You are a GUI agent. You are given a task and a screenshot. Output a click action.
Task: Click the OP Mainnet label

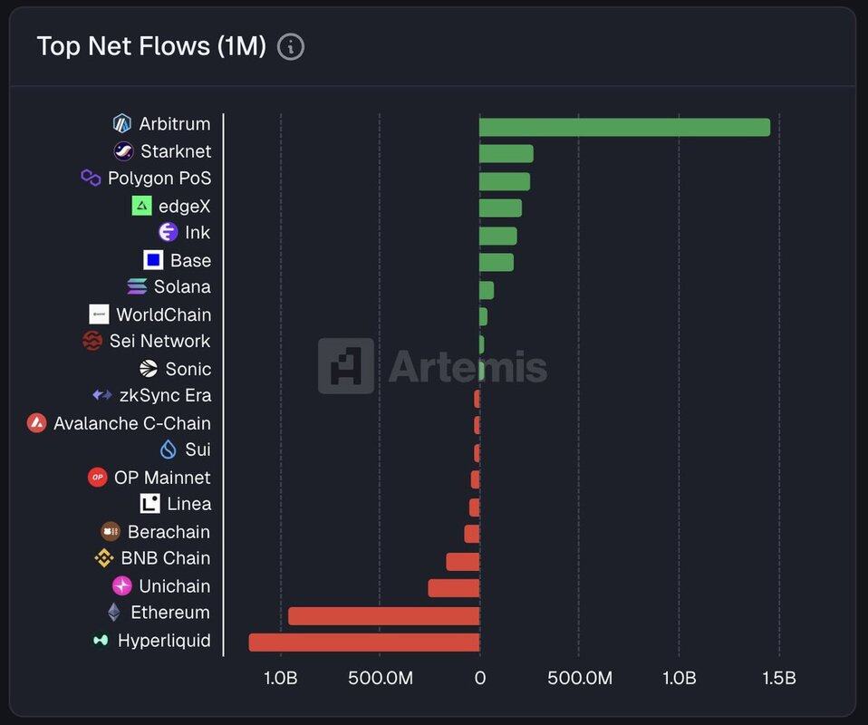click(x=162, y=478)
